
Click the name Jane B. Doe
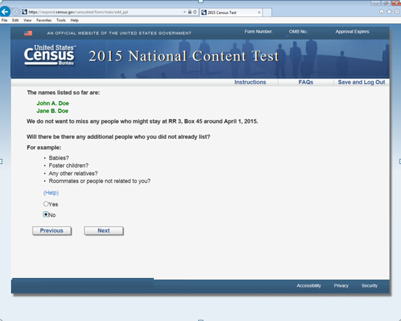(x=52, y=111)
